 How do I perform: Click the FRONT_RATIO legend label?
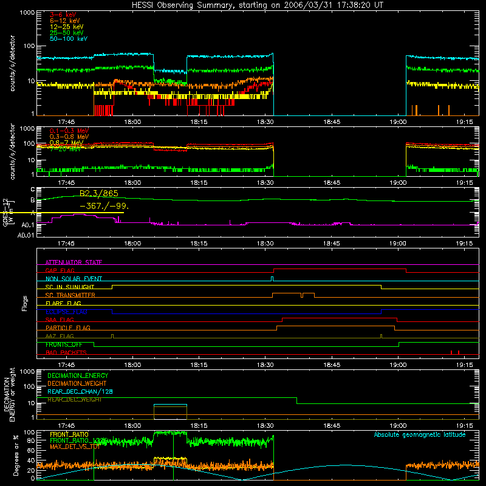pyautogui.click(x=69, y=434)
